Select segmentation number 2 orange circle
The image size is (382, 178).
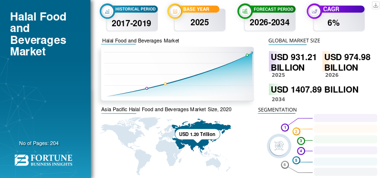pyautogui.click(x=296, y=132)
